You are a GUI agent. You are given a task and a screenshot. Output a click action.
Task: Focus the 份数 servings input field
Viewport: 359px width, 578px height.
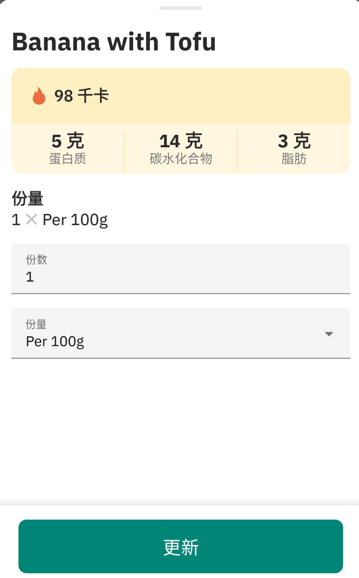pos(180,269)
